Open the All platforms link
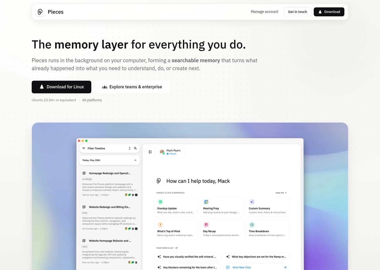This screenshot has height=270, width=380. (92, 100)
